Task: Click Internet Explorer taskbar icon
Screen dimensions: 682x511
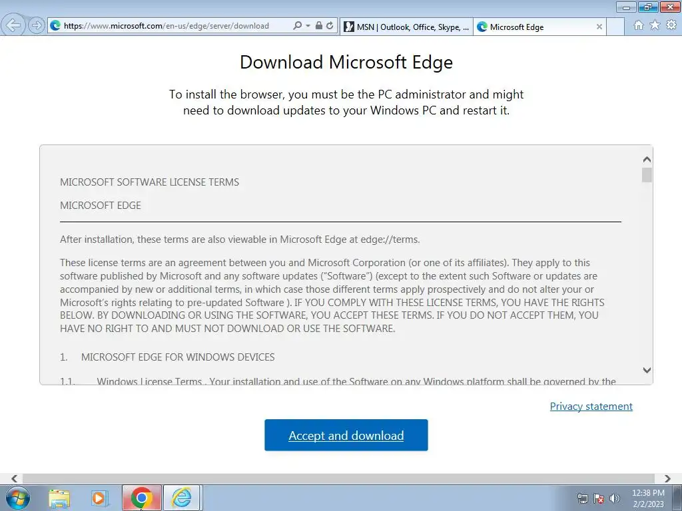Action: tap(181, 498)
